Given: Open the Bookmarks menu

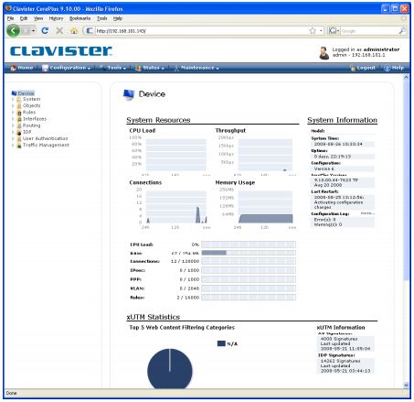Looking at the screenshot, I should (80, 18).
